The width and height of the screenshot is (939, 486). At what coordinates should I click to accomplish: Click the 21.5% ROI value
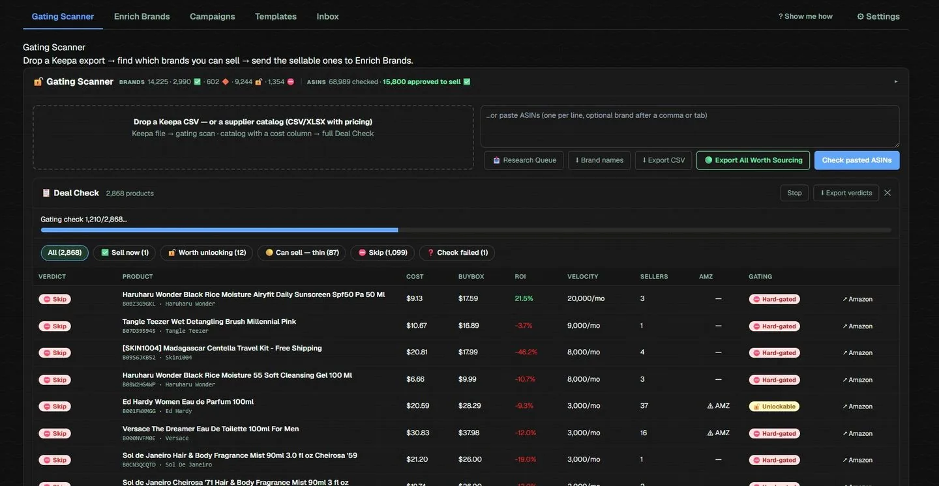pos(524,298)
